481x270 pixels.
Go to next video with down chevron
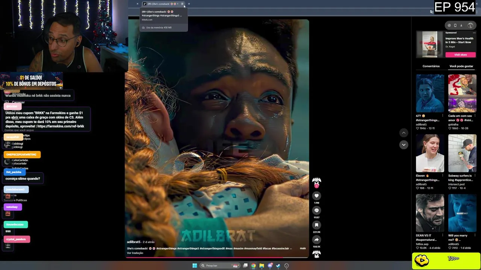tap(404, 145)
